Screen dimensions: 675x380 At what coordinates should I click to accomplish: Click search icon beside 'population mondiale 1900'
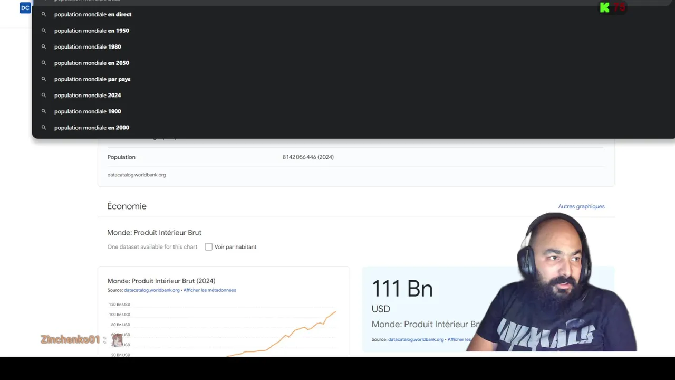44,111
